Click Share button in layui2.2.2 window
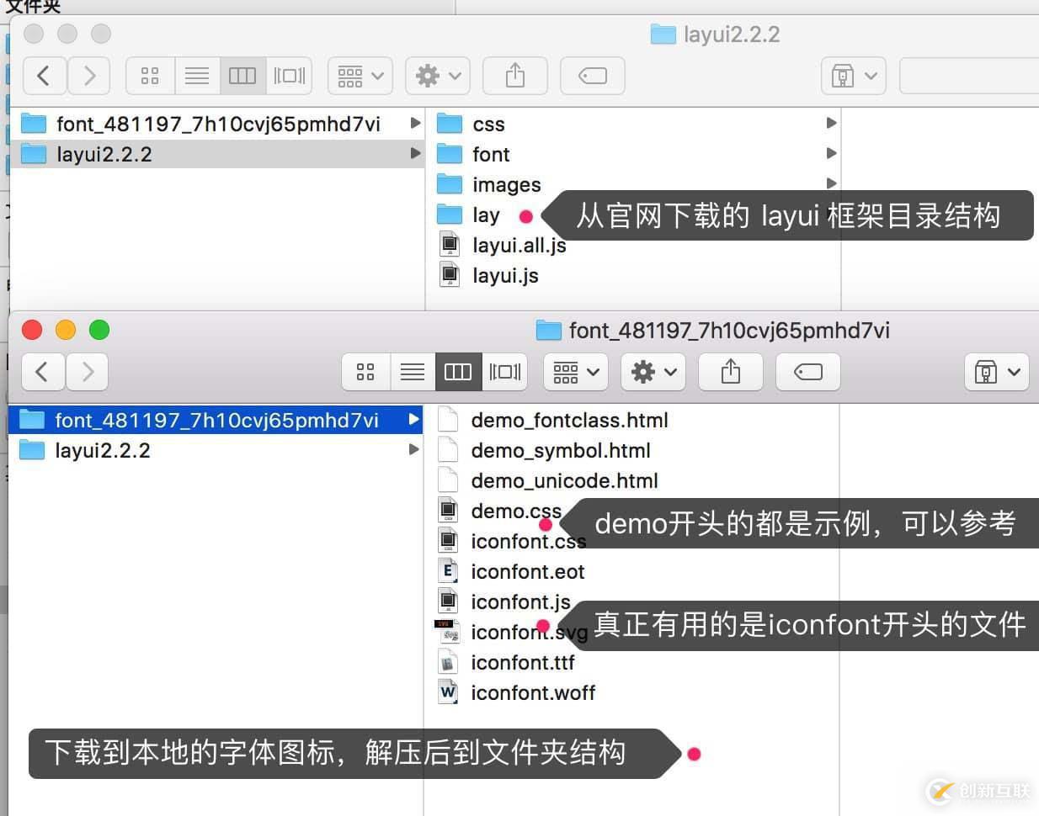The image size is (1039, 816). 515,76
